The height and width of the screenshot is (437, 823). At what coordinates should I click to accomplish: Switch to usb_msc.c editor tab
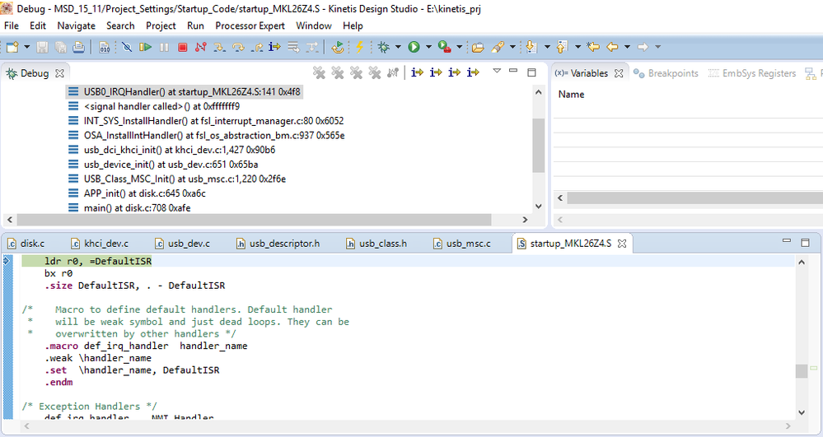[462, 244]
